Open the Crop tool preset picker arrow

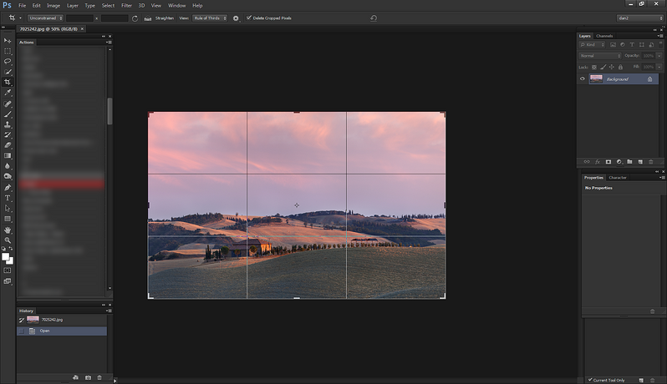pyautogui.click(x=20, y=18)
